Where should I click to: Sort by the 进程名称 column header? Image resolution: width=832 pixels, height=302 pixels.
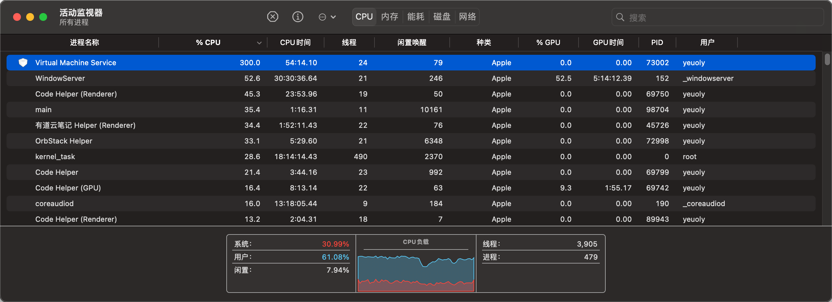(x=84, y=42)
